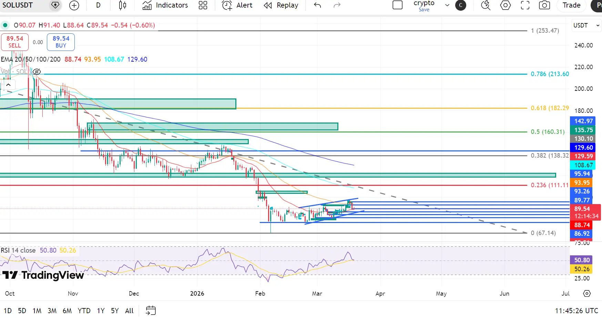Set range to 1D
Image resolution: width=602 pixels, height=318 pixels.
(8, 311)
